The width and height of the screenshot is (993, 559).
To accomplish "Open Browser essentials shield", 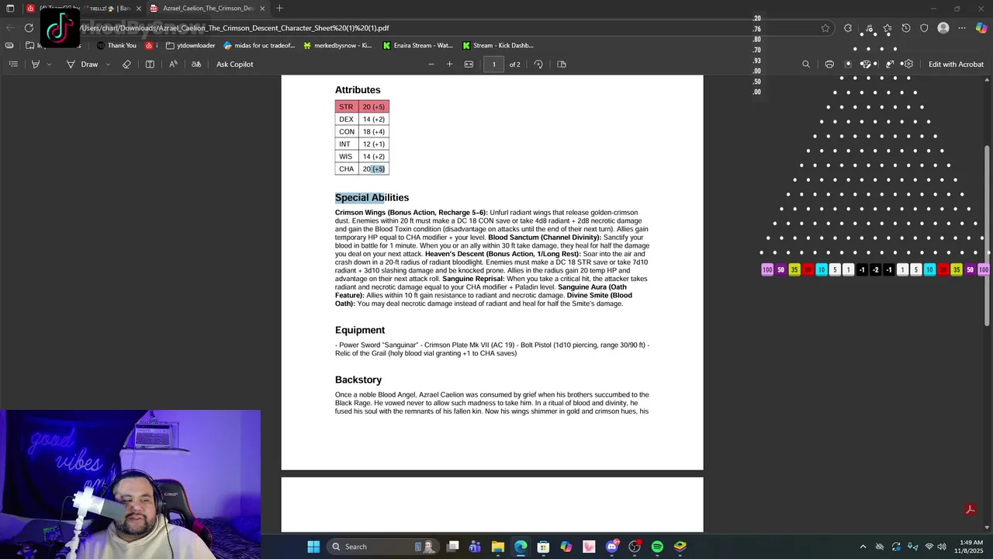I will coord(924,28).
